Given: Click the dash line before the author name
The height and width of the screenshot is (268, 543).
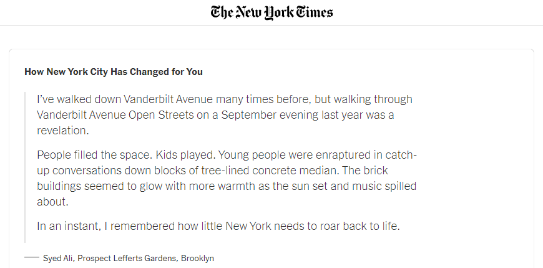Looking at the screenshot, I should [x=31, y=257].
